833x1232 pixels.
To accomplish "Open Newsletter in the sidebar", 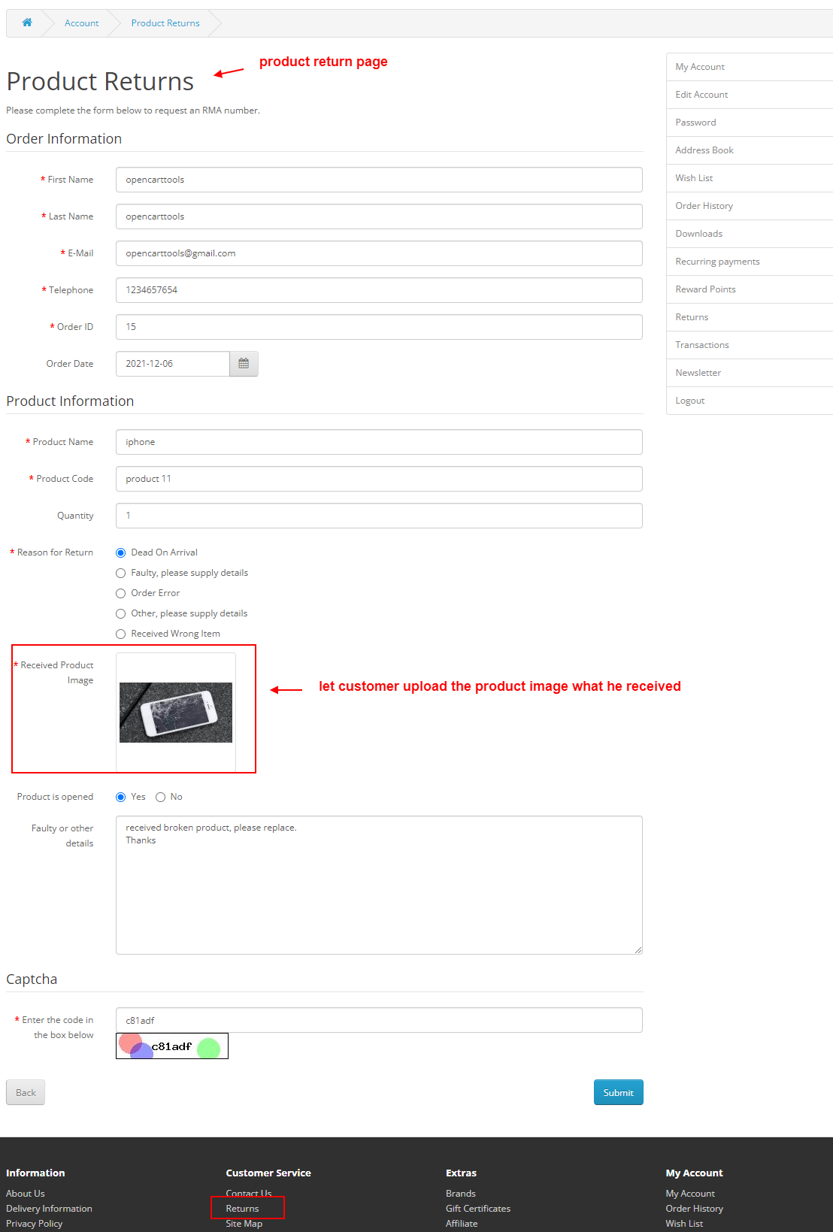I will tap(750, 373).
